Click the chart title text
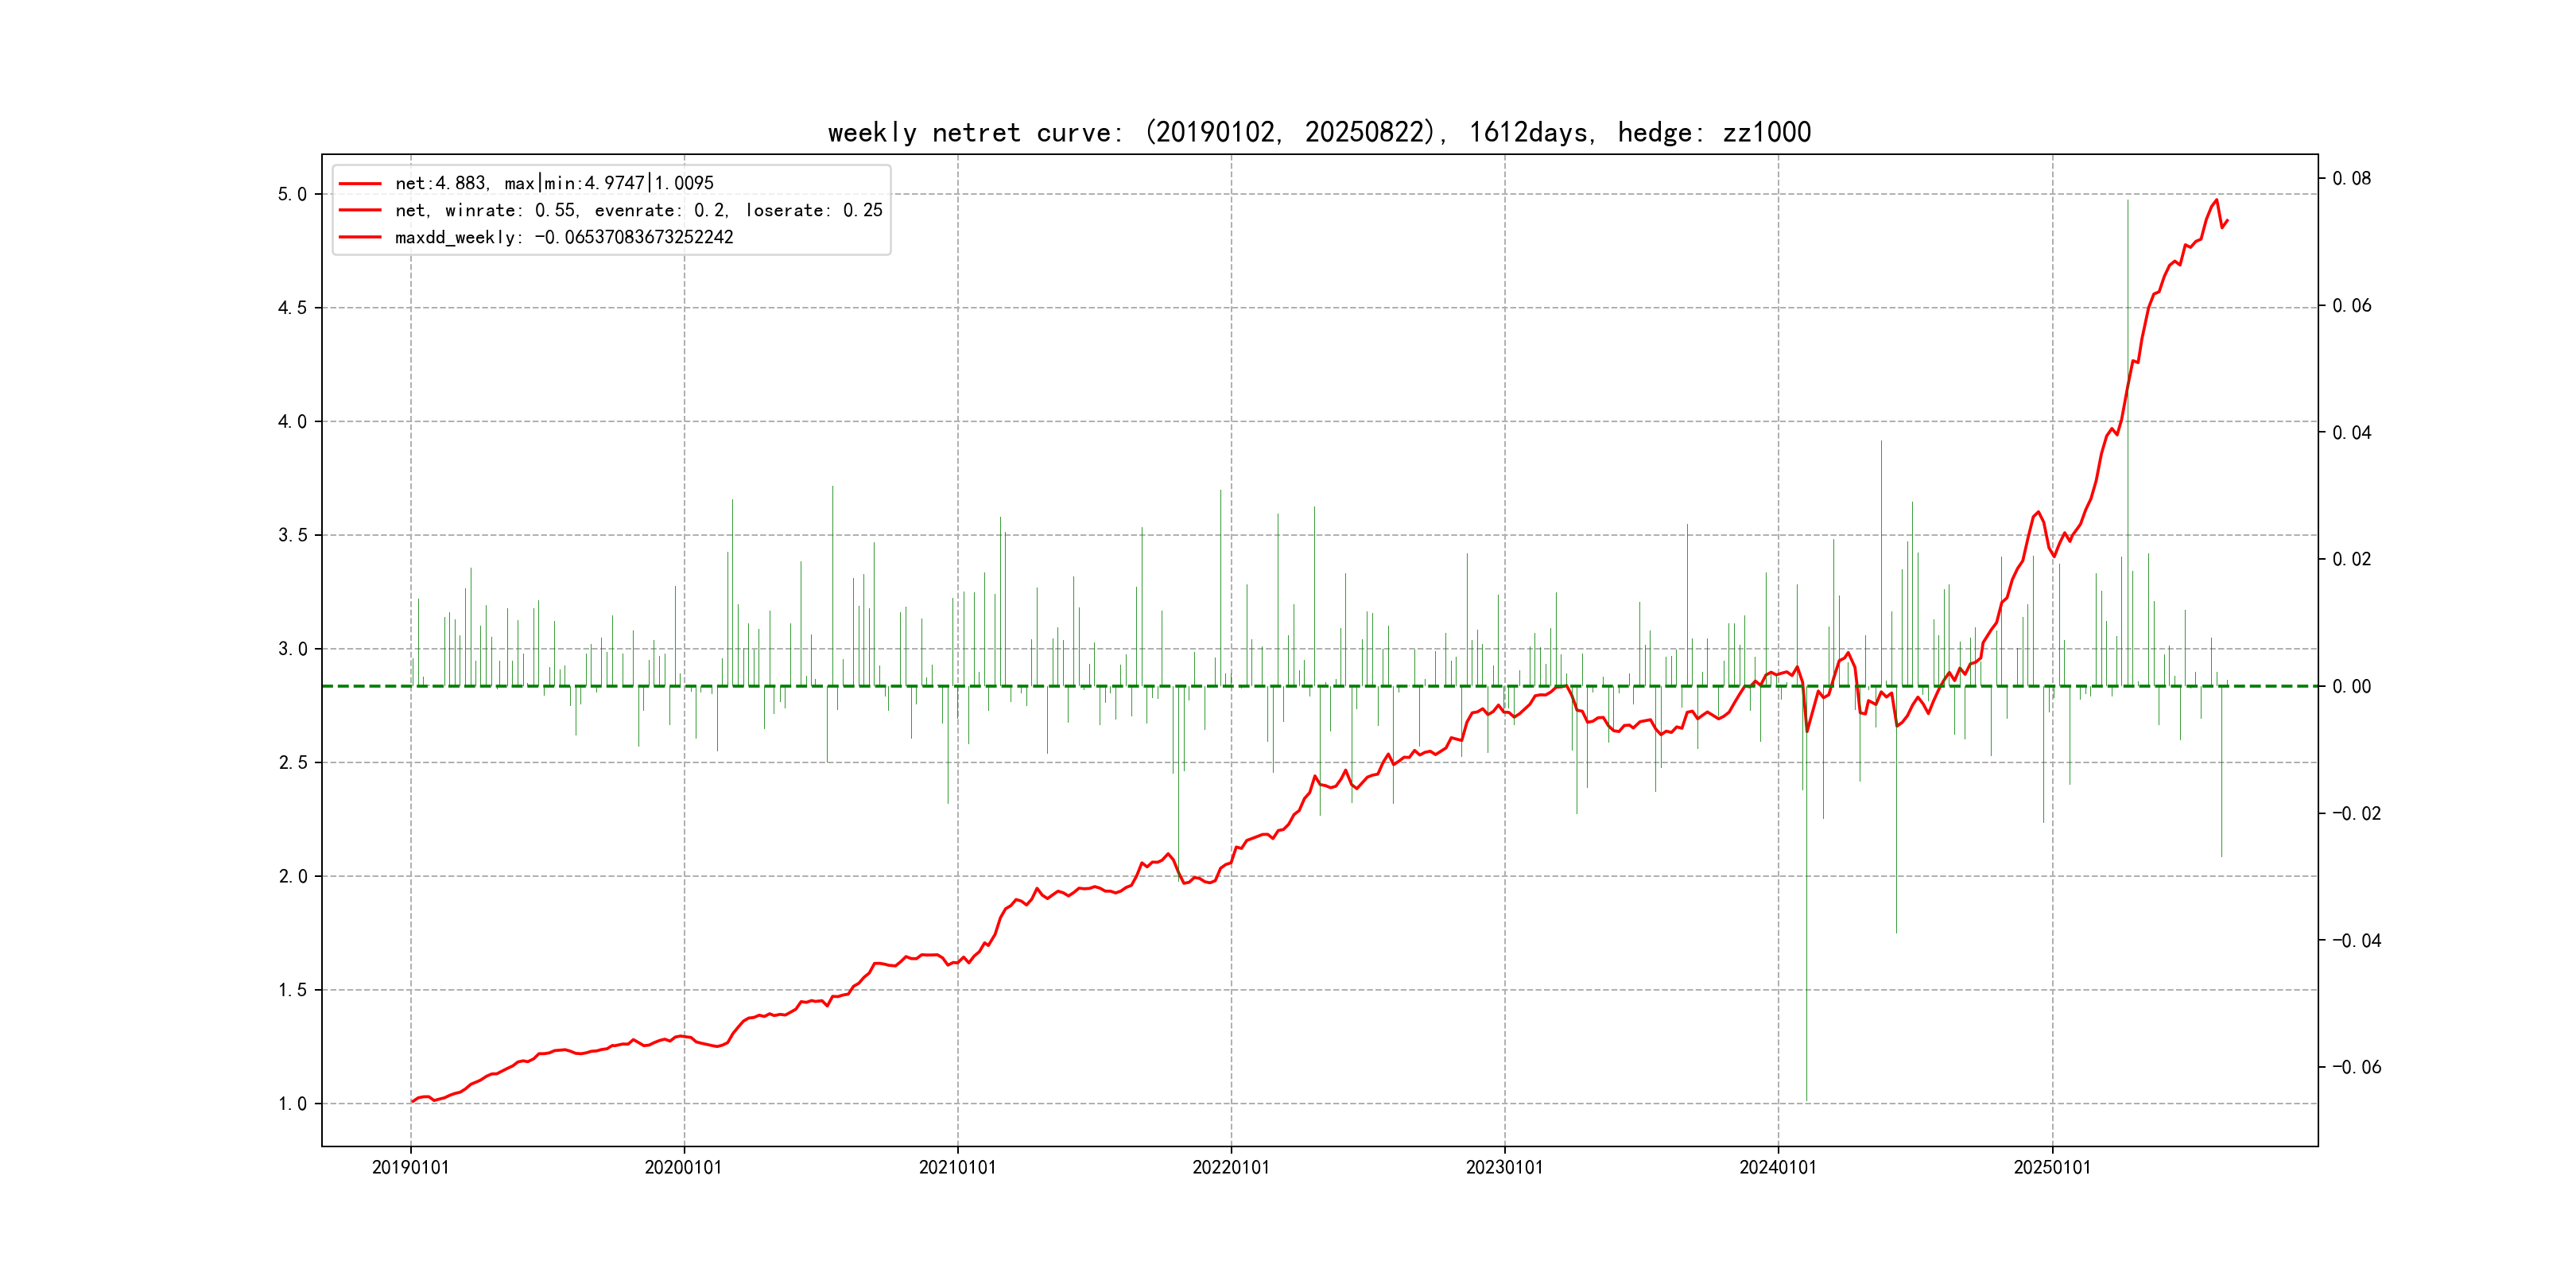The image size is (2576, 1288). (x=1319, y=132)
